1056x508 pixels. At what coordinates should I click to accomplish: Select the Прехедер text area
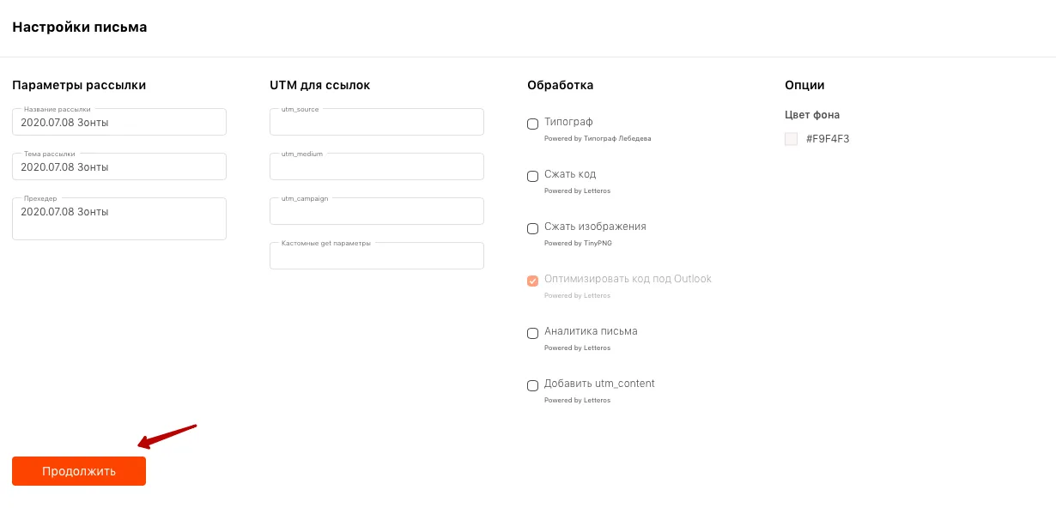point(119,219)
